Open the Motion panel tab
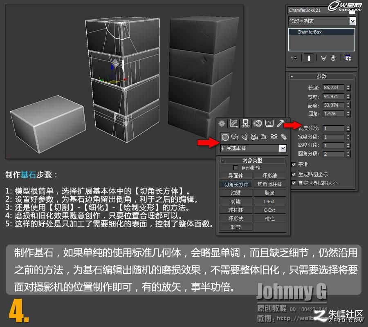Screen dimensions: 368x327 (258, 123)
